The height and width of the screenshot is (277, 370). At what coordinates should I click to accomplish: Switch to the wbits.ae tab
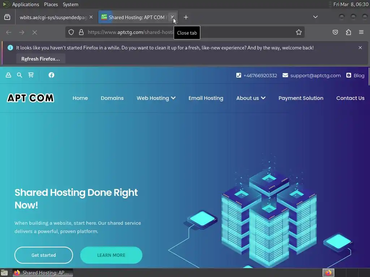(53, 17)
